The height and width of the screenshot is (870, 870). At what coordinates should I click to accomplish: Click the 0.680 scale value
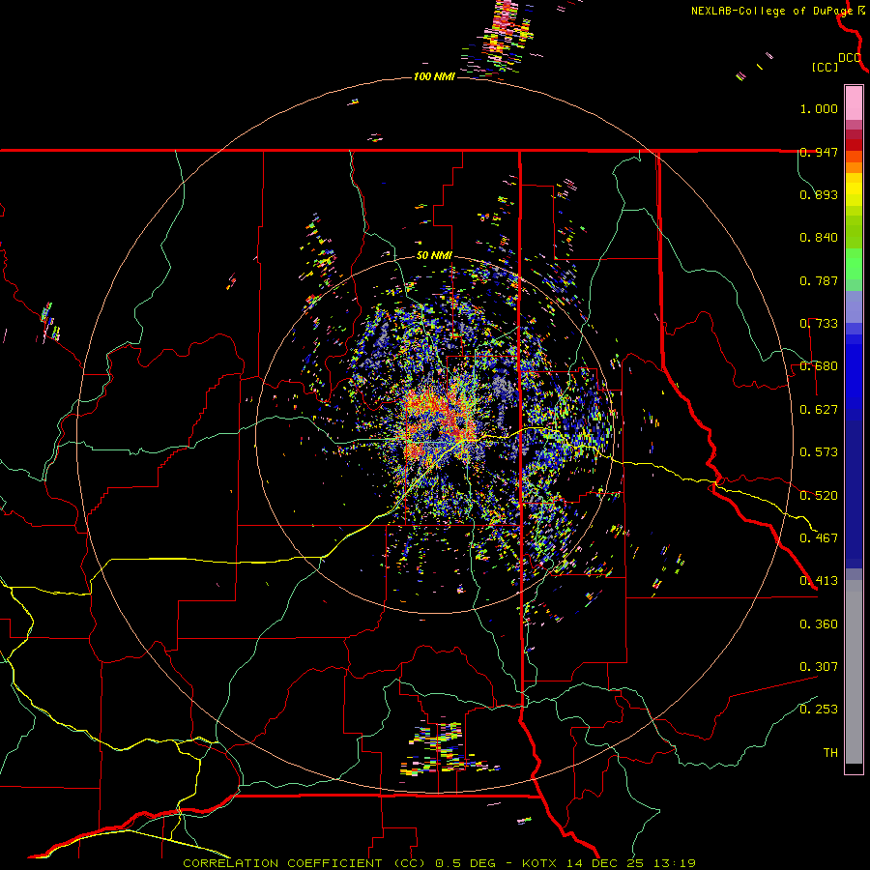(819, 366)
